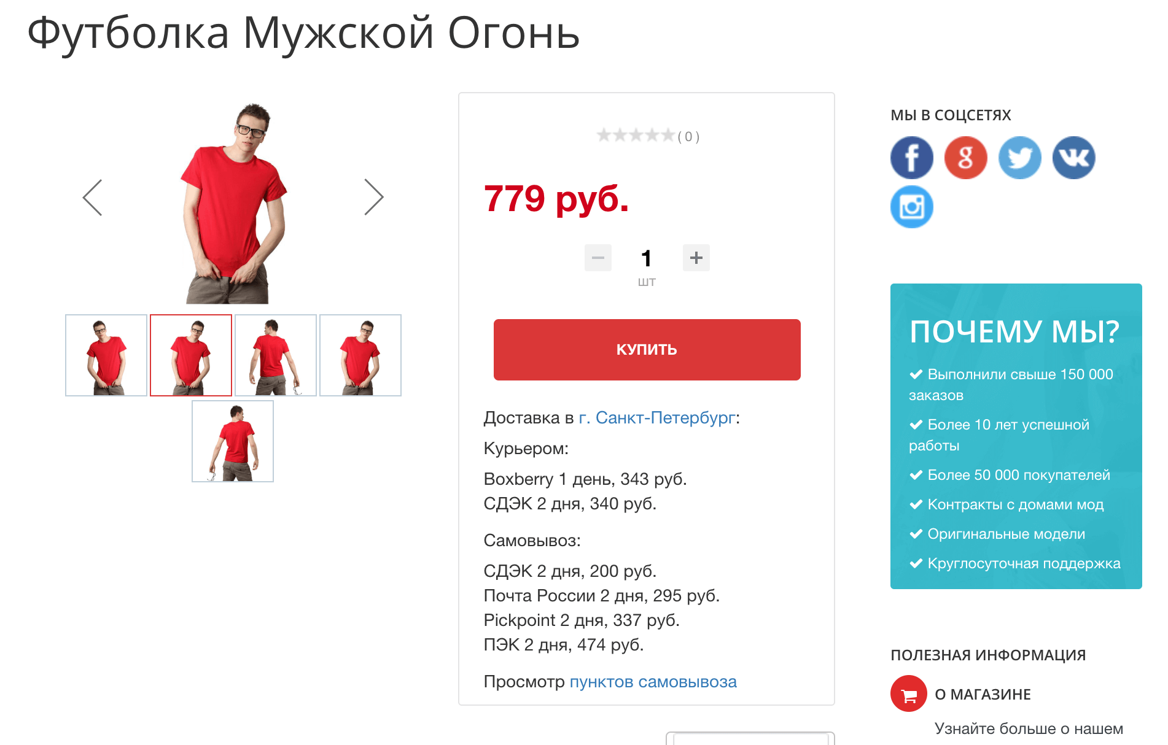Select the fourth product thumbnail
The image size is (1168, 745).
point(360,355)
